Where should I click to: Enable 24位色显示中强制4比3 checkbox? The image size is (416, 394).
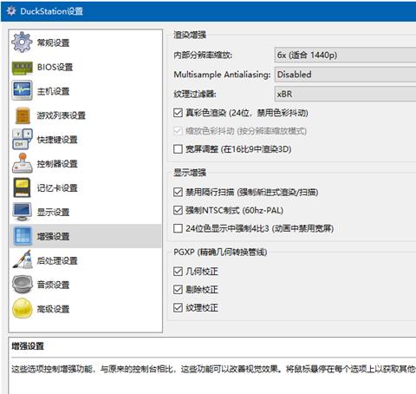(x=178, y=228)
